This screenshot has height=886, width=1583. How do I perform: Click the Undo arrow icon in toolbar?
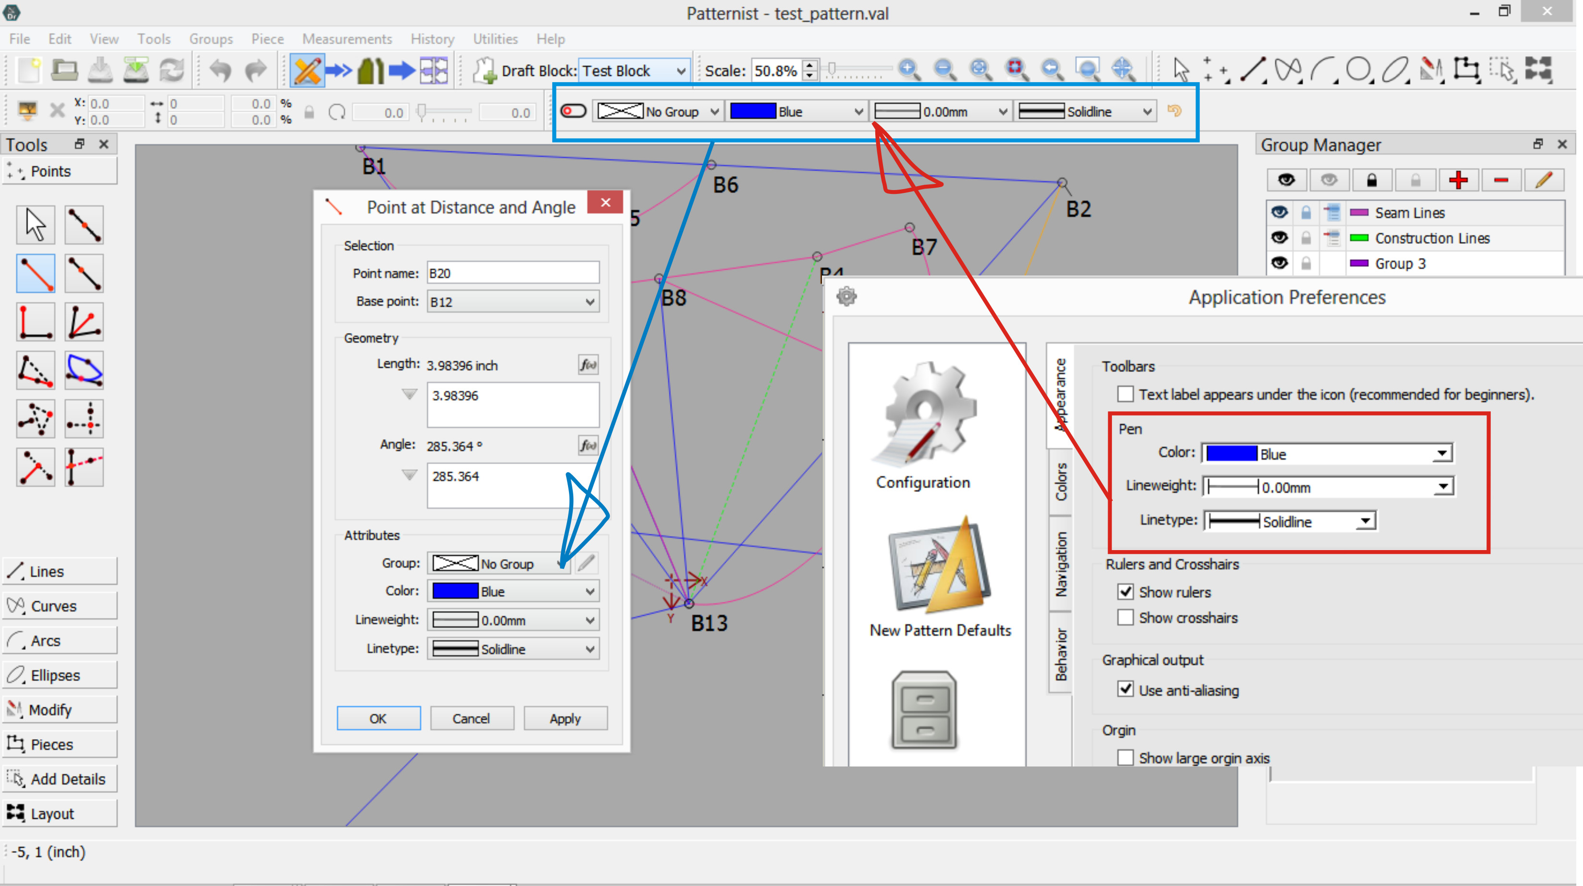220,70
